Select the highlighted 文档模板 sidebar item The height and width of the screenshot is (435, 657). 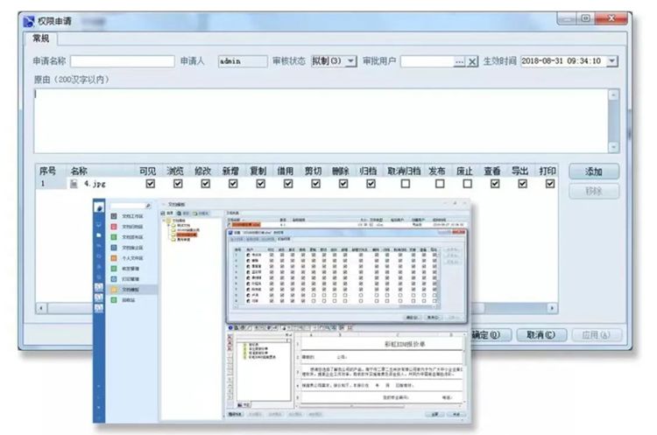pos(129,288)
